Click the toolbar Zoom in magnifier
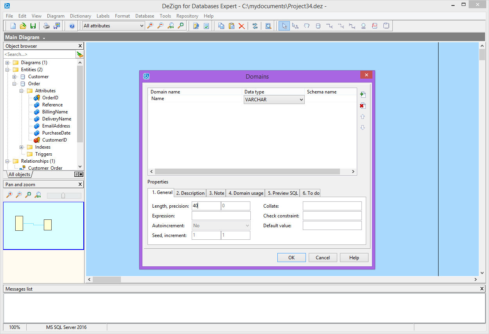 pos(150,26)
